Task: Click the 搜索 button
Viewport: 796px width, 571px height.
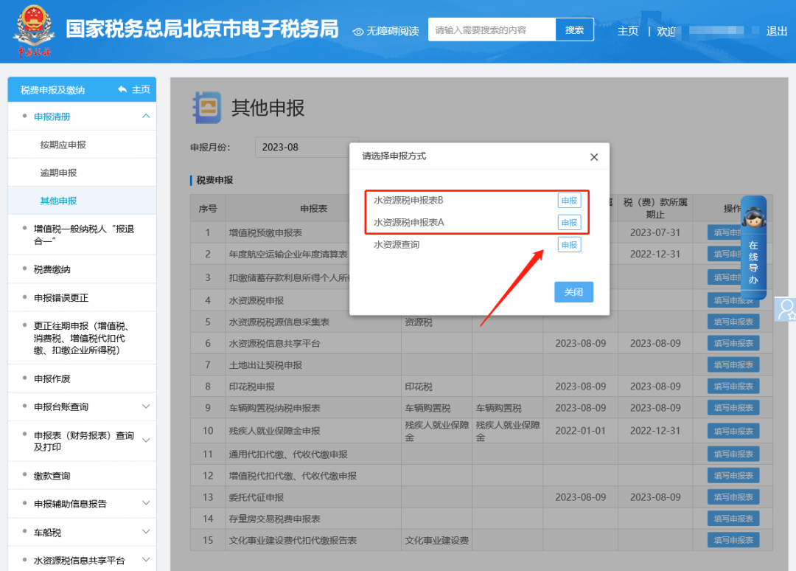Action: [575, 30]
